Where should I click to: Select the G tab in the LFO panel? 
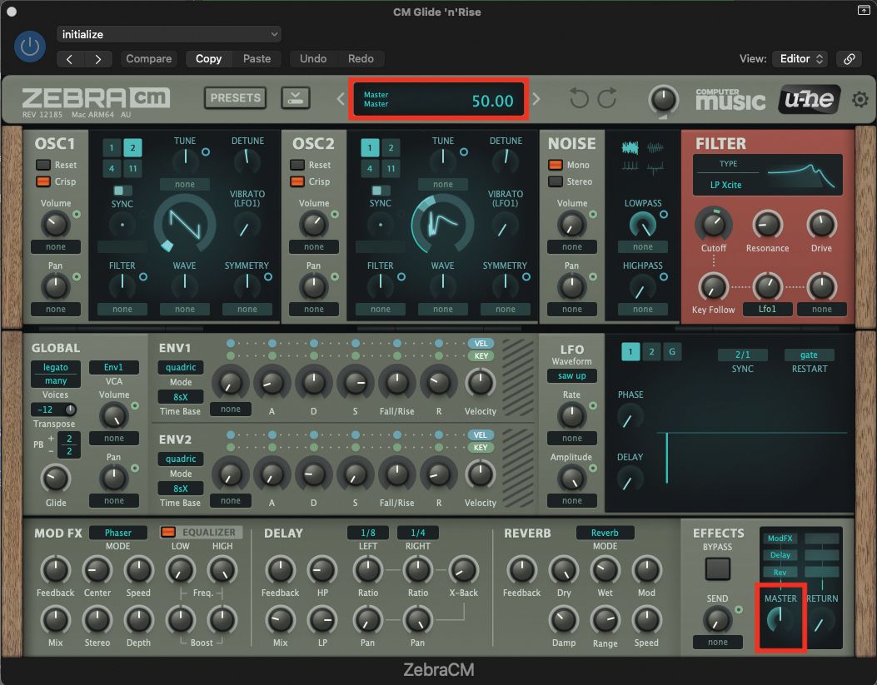672,351
